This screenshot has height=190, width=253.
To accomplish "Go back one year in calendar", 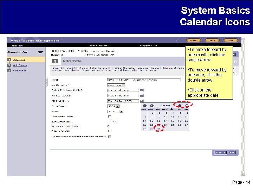I will tap(145, 106).
